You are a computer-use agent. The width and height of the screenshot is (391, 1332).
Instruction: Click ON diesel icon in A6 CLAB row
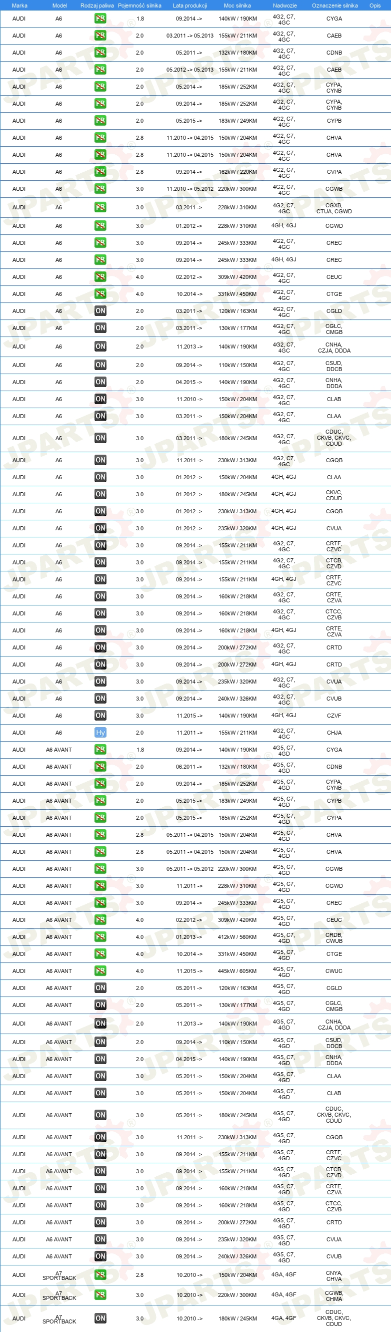coord(100,399)
